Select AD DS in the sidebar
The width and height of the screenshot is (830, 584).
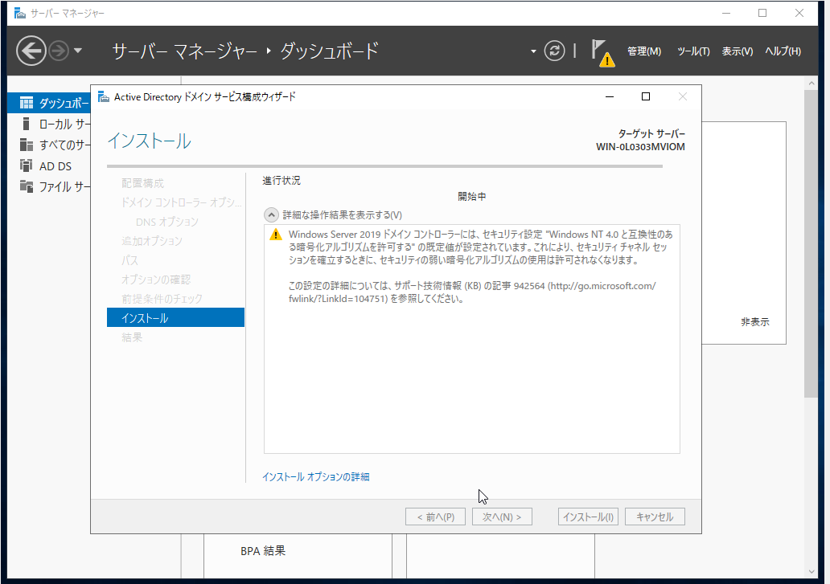coord(49,166)
